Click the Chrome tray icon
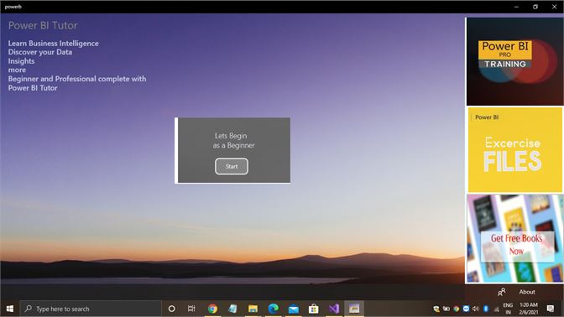Viewport: 564px width, 317px height. (x=456, y=309)
